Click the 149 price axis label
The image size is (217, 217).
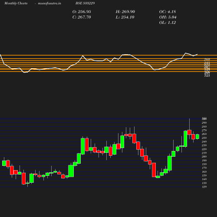[204, 179]
